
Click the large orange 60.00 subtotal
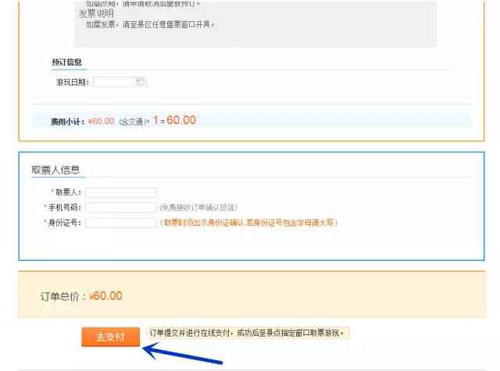pyautogui.click(x=181, y=120)
